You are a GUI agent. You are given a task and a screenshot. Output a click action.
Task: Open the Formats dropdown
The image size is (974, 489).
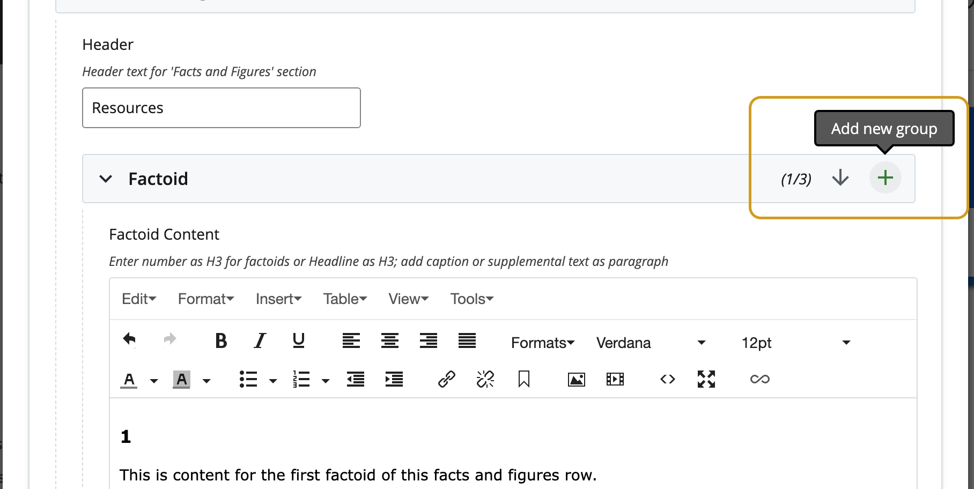(x=543, y=343)
